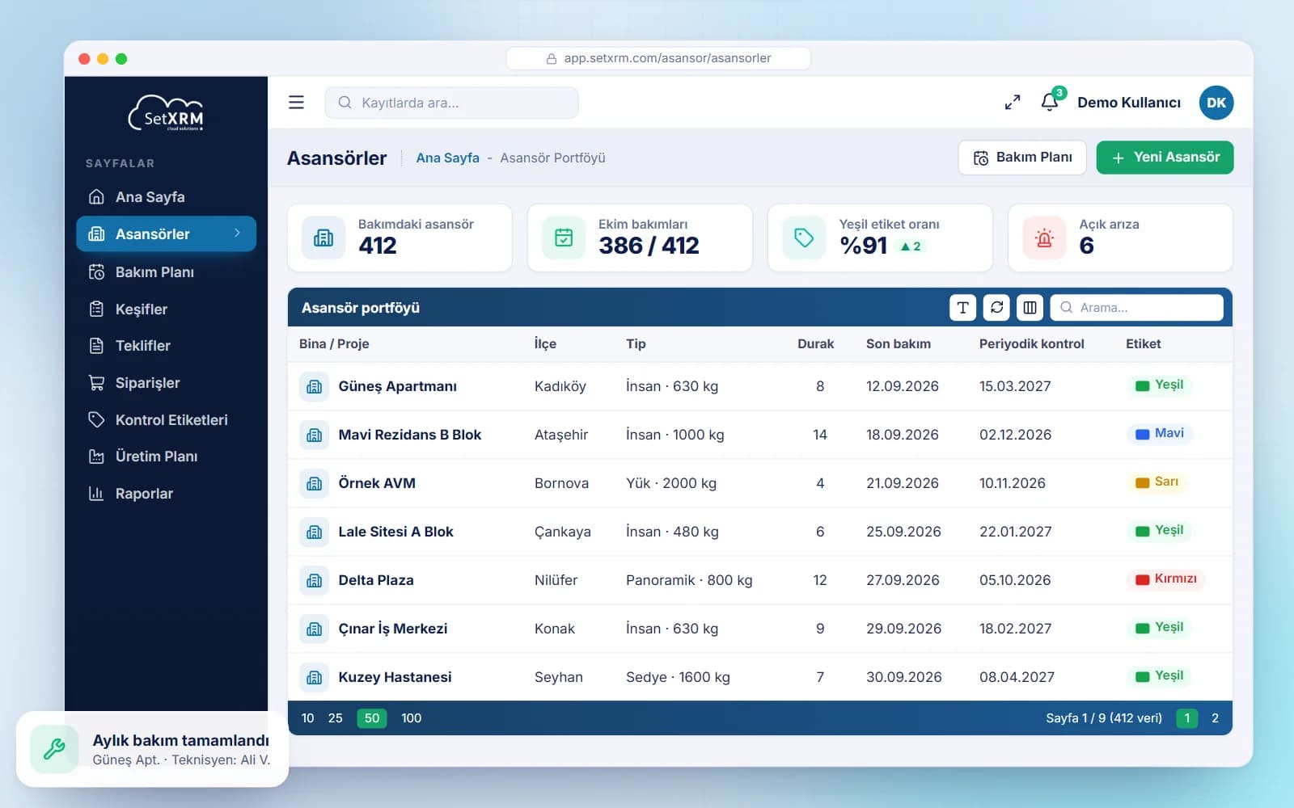This screenshot has height=808, width=1294.
Task: Toggle the hamburger sidebar menu
Action: pyautogui.click(x=296, y=103)
